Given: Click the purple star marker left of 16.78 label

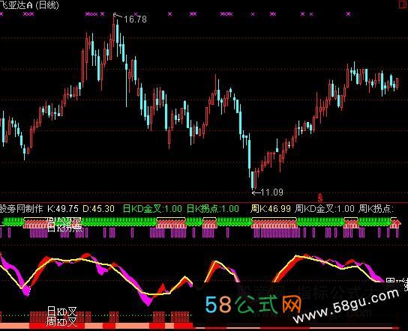Looking at the screenshot, I should (102, 13).
